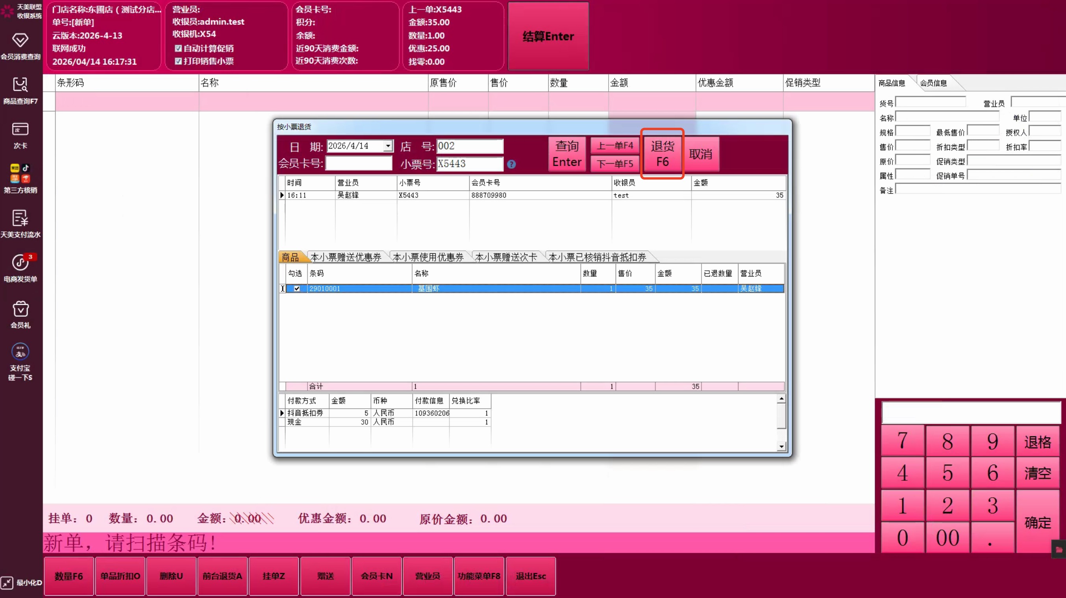
Task: Uncheck the 基围虾 item row checkbox
Action: (x=297, y=289)
